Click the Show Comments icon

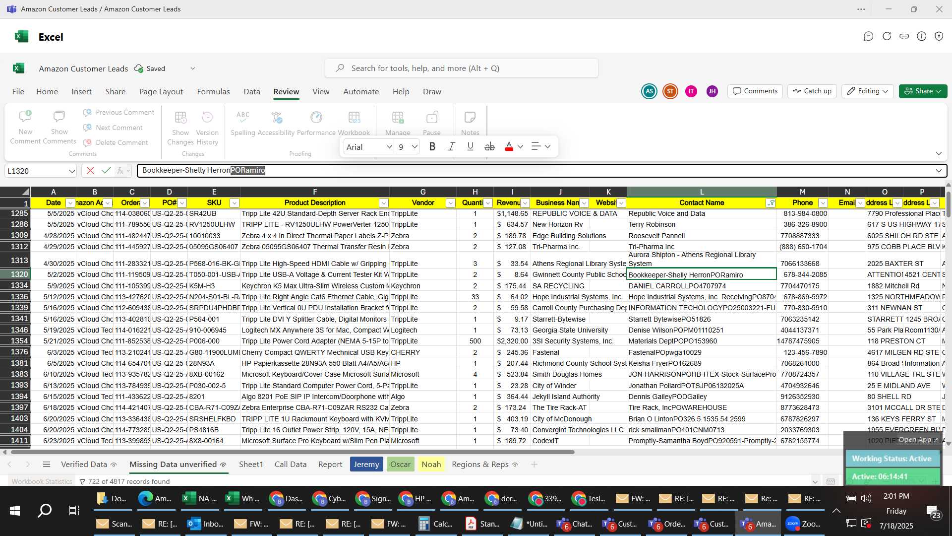tap(59, 117)
